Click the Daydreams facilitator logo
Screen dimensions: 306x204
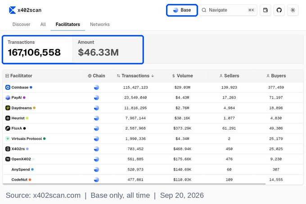point(8,108)
